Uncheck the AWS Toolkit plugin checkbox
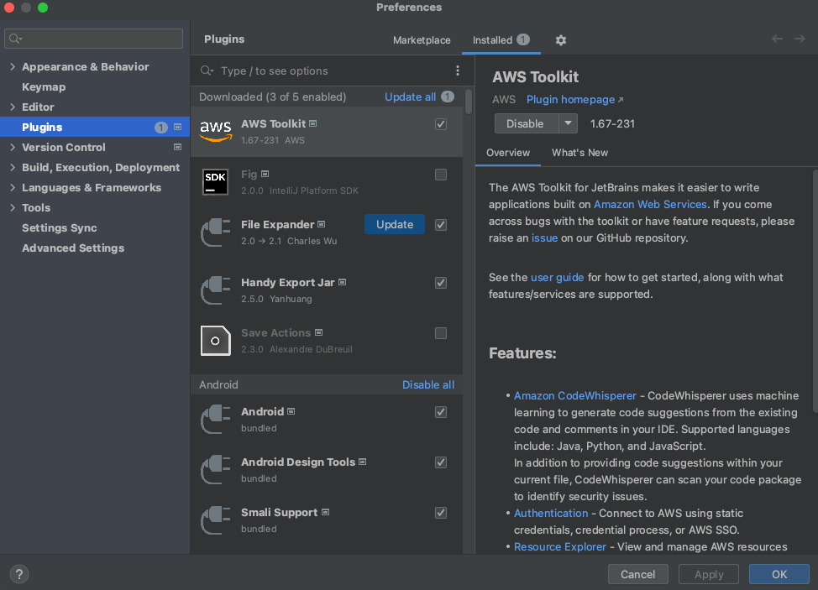The image size is (818, 590). pos(441,124)
